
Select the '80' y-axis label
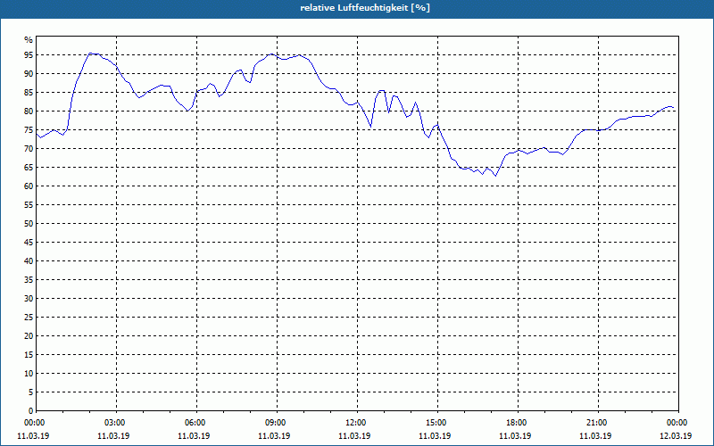pos(29,111)
